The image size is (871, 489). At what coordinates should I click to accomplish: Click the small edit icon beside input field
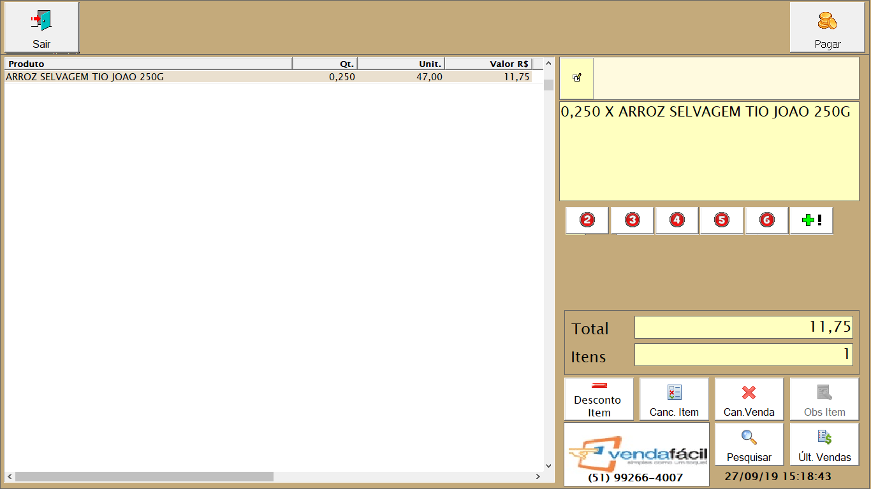pos(576,78)
